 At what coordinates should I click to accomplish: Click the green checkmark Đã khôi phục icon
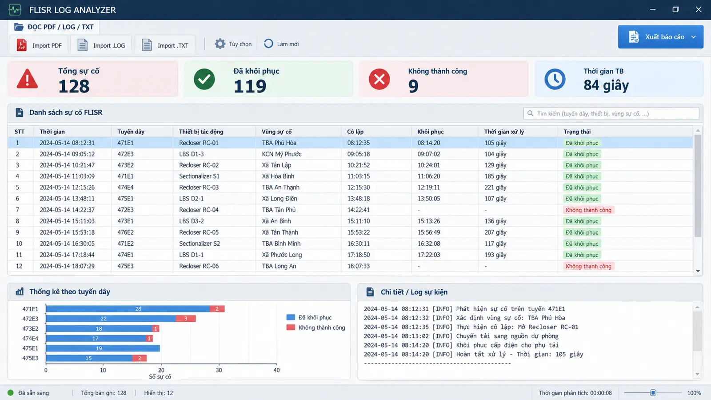tap(204, 79)
